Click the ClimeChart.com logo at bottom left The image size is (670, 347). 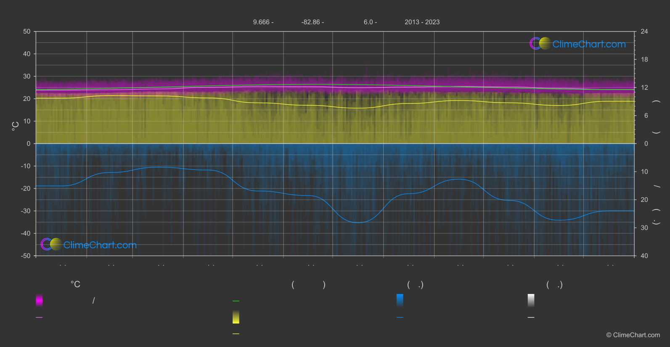coord(89,244)
